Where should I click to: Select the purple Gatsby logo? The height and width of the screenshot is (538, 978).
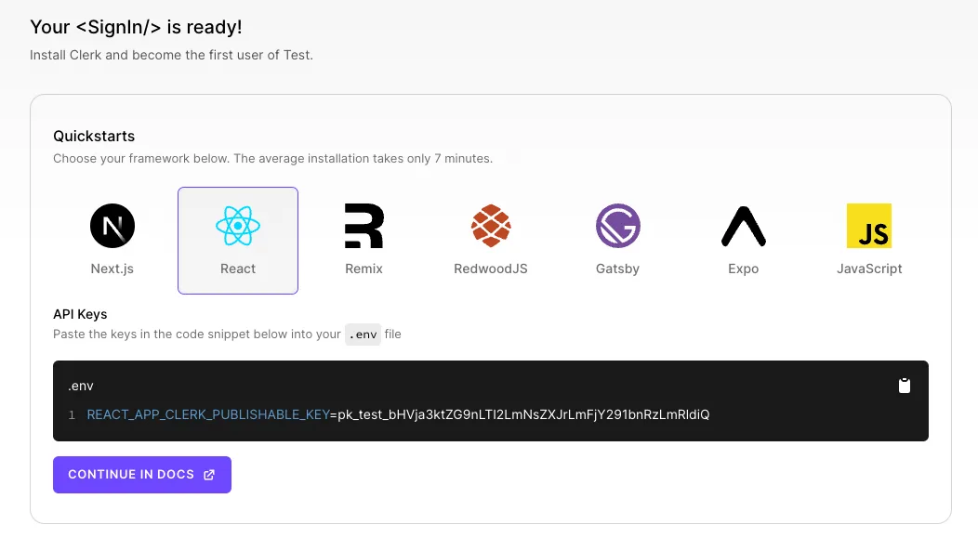click(617, 226)
